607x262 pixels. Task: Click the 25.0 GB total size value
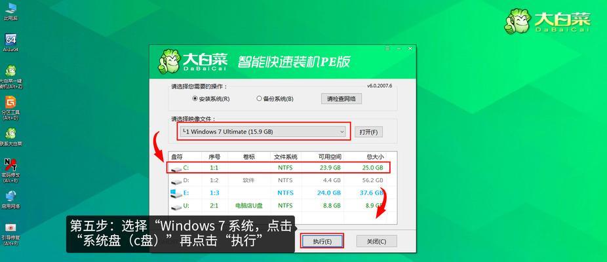click(x=373, y=168)
